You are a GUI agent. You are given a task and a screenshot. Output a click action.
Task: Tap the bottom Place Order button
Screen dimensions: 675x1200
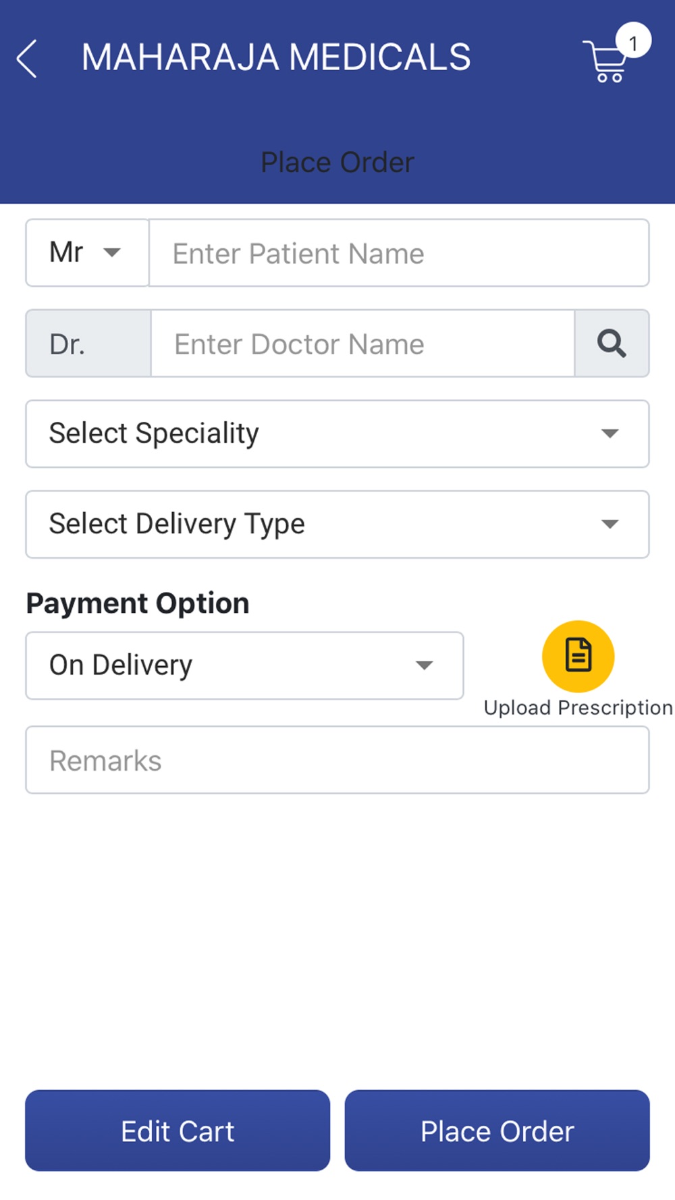tap(497, 1130)
